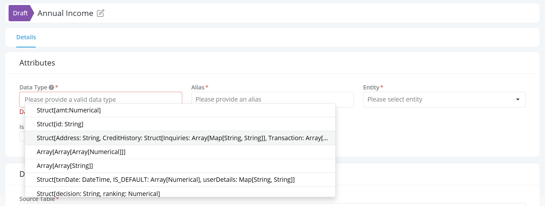545x206 pixels.
Task: Pick Struct[decision: String, ranking: Numerical]
Action: click(x=98, y=193)
